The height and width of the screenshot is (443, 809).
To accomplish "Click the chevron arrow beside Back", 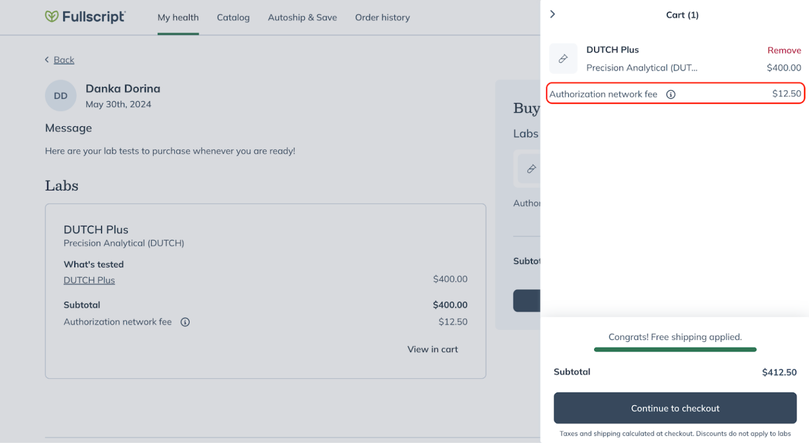I will (x=47, y=60).
